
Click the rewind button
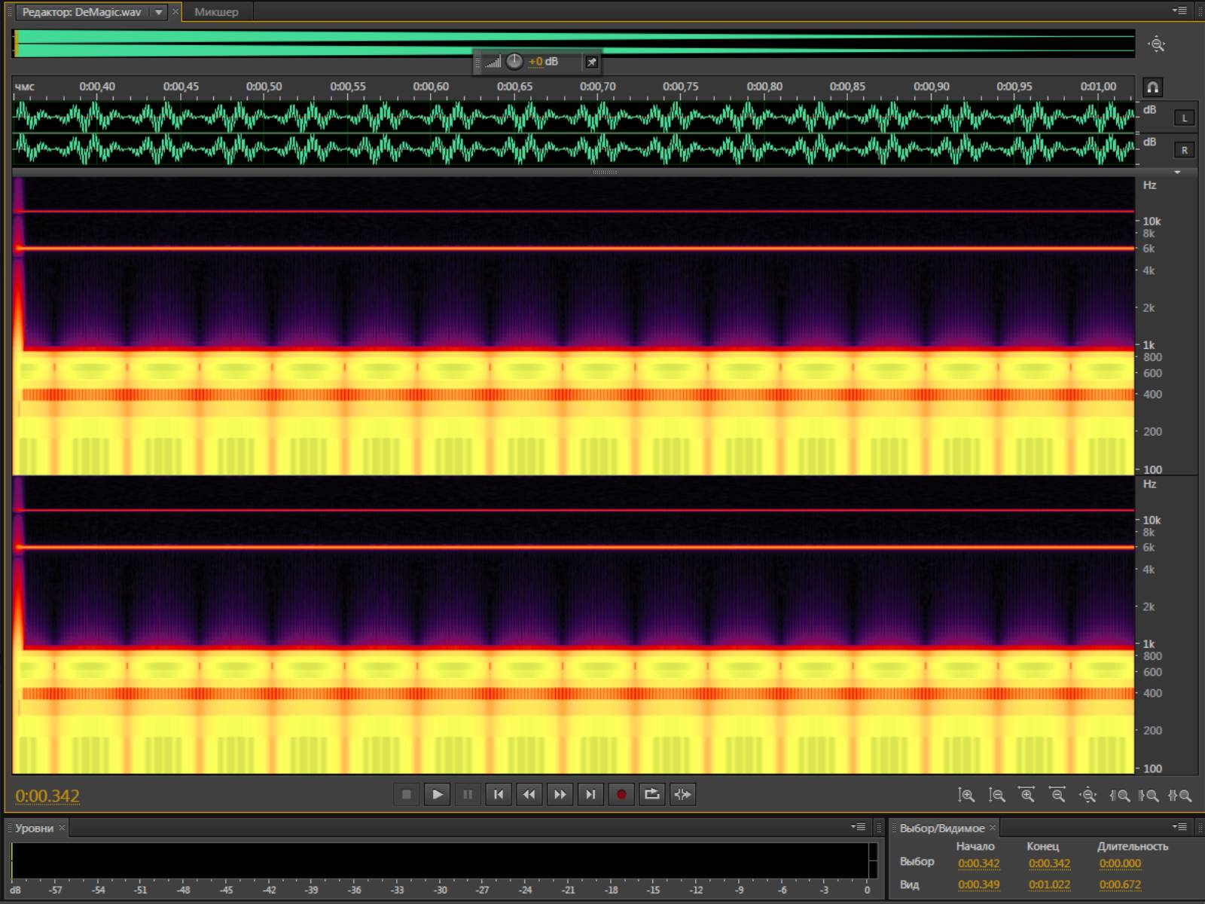[529, 794]
